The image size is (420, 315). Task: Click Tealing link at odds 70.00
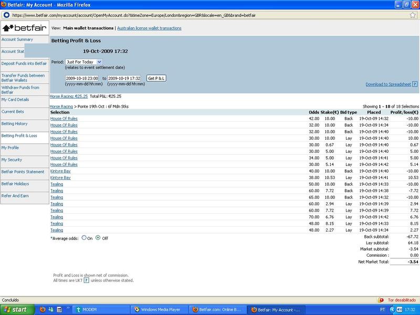click(57, 217)
